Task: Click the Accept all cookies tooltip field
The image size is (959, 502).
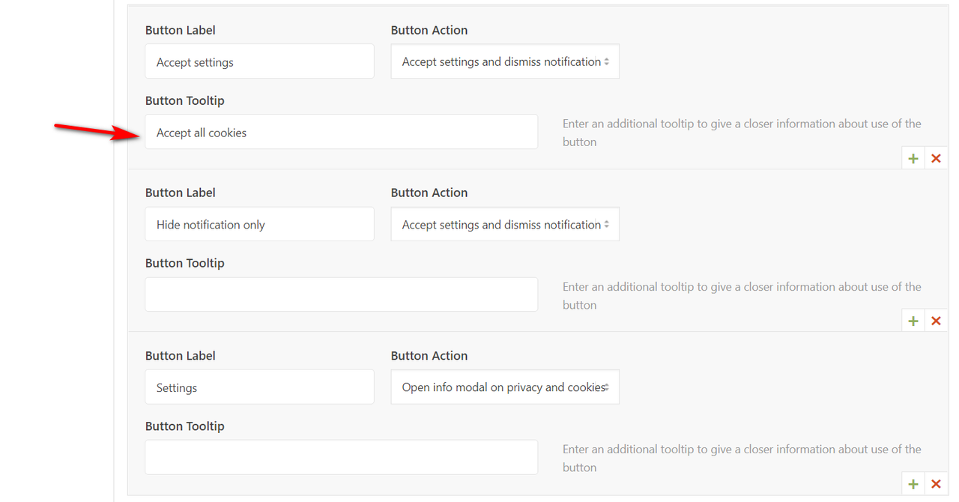Action: click(x=342, y=132)
